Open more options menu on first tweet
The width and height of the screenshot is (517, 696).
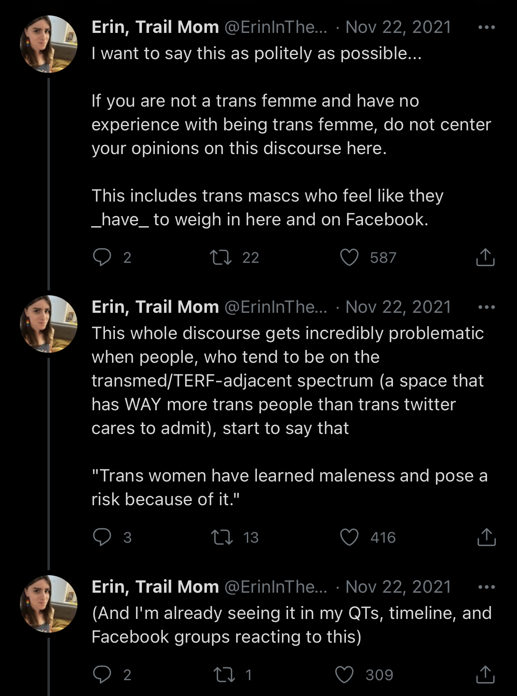click(487, 27)
